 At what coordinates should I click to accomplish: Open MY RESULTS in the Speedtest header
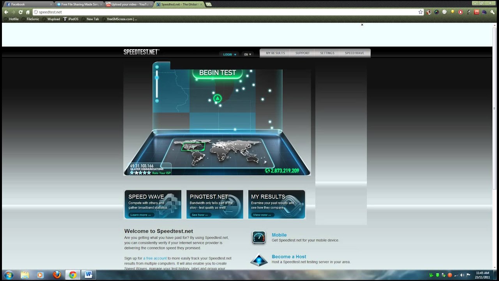[x=275, y=53]
